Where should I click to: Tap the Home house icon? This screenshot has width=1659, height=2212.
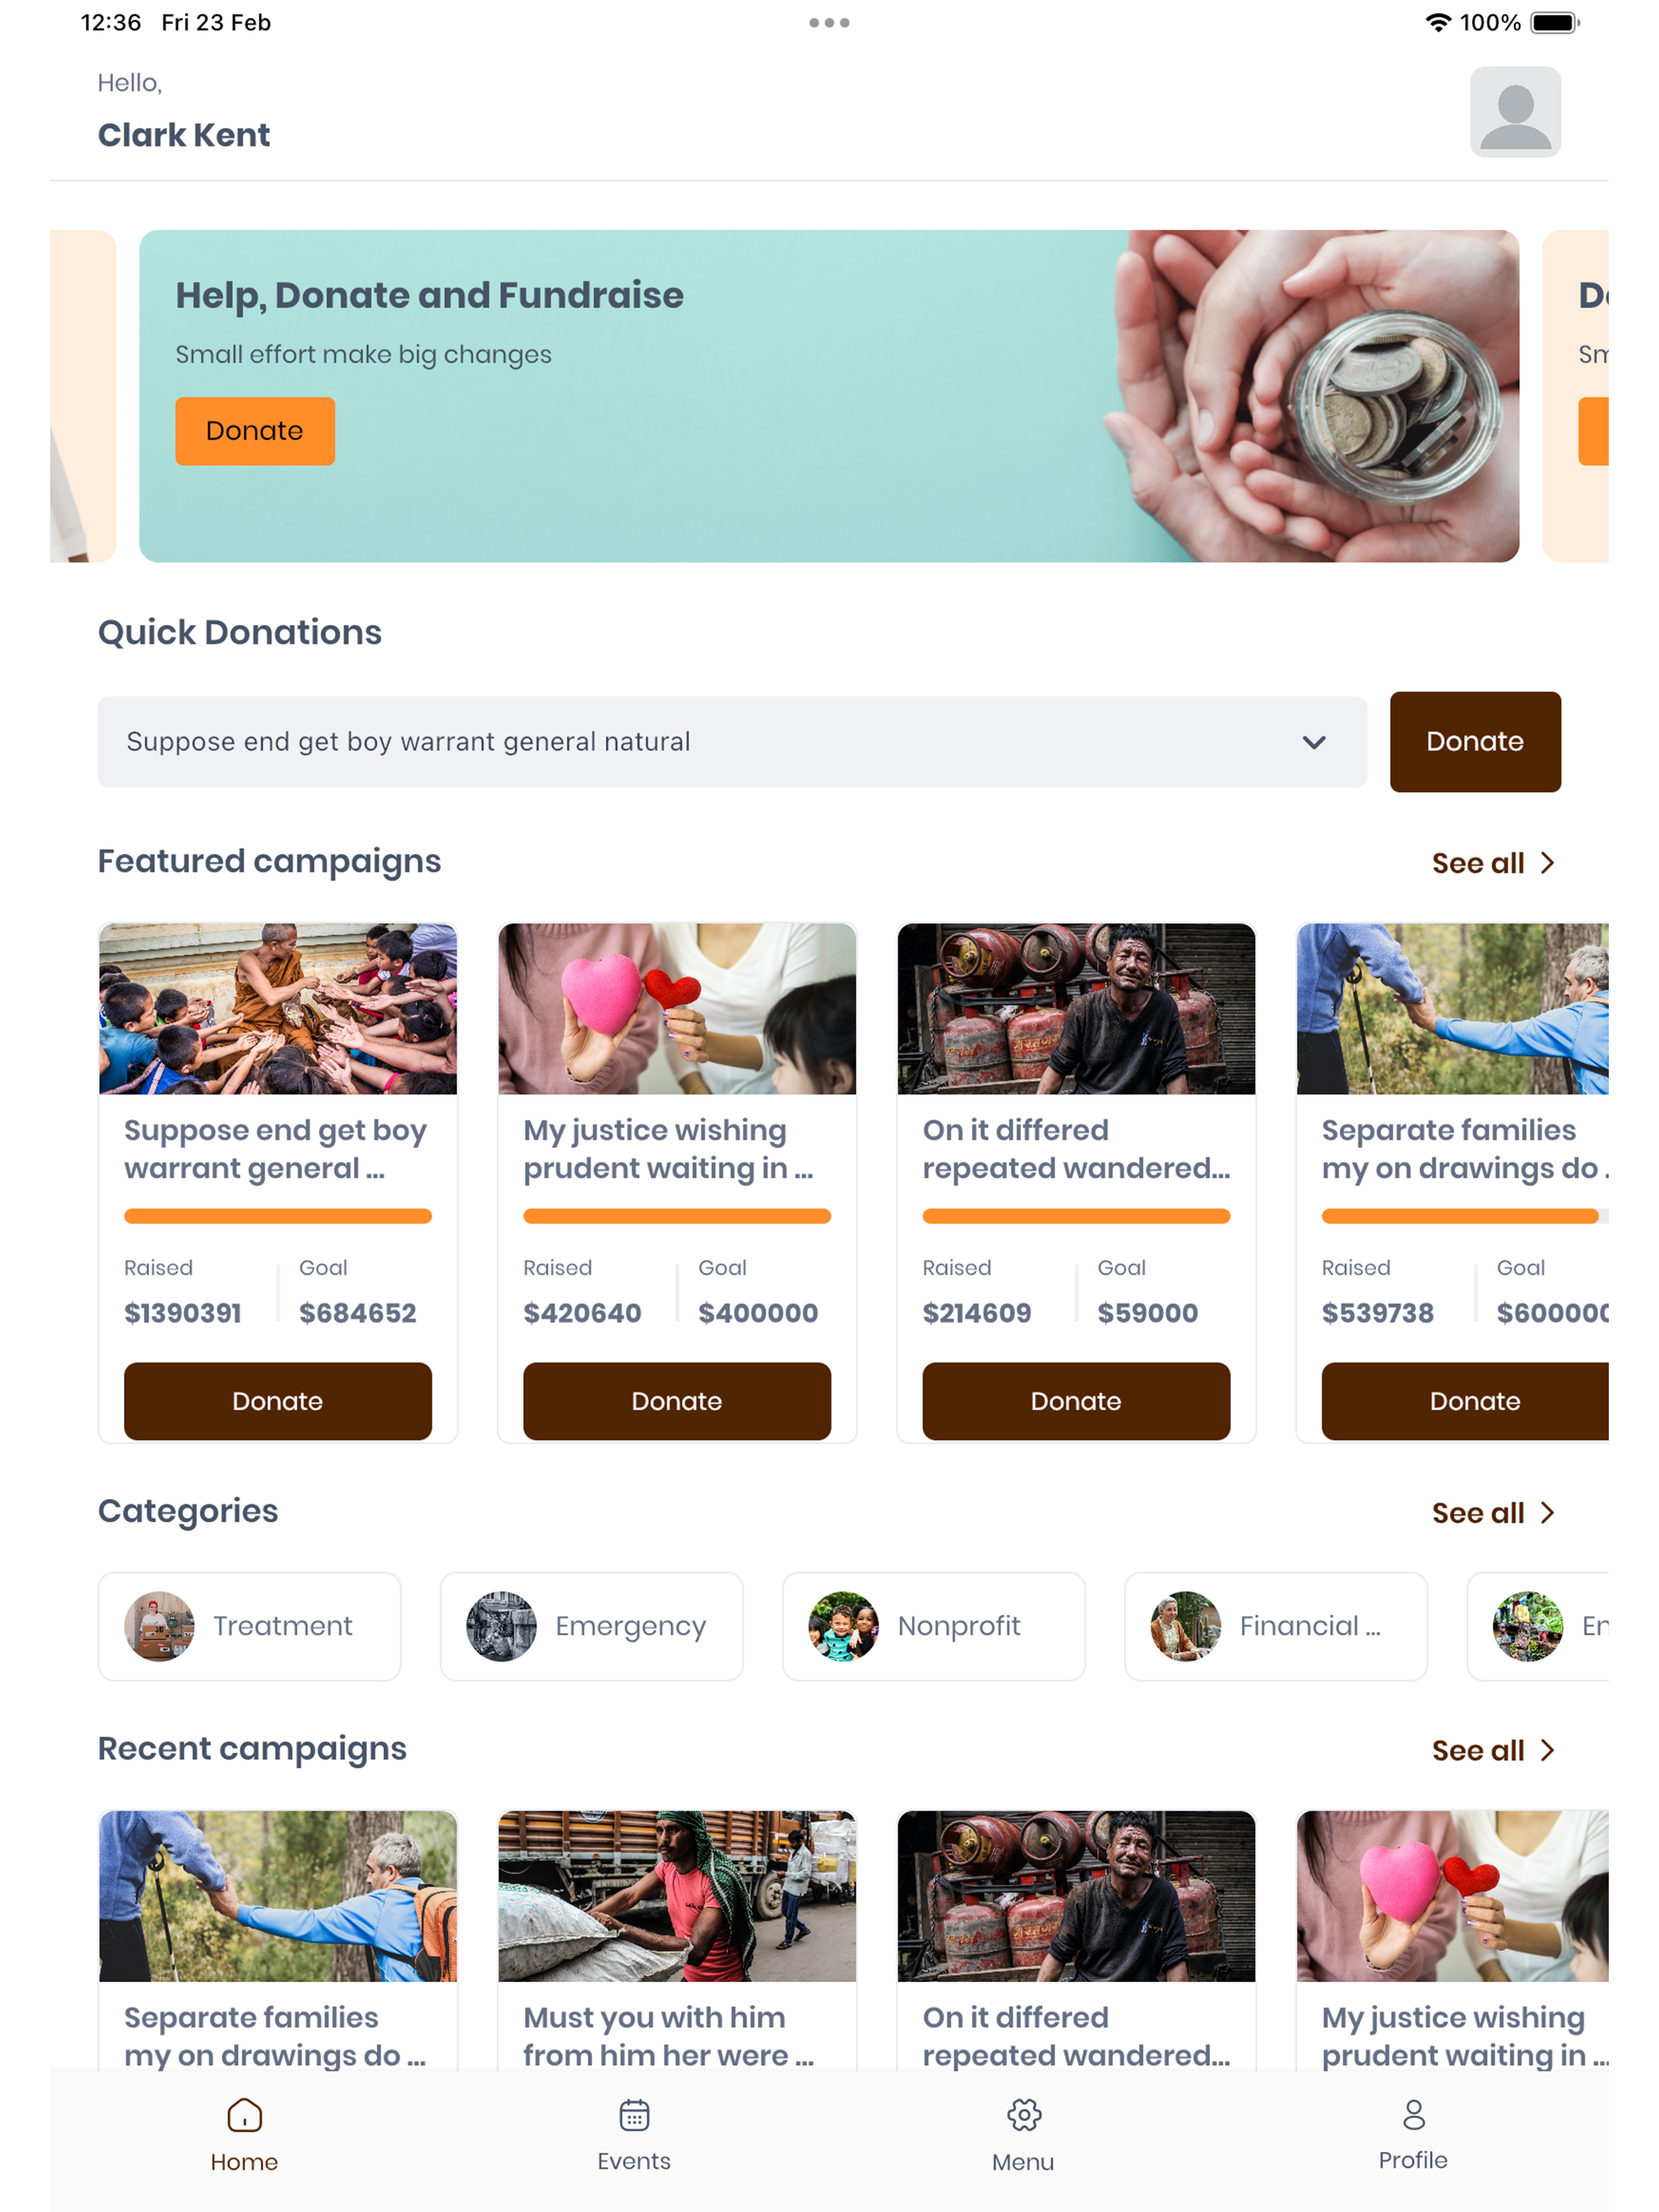(x=244, y=2114)
